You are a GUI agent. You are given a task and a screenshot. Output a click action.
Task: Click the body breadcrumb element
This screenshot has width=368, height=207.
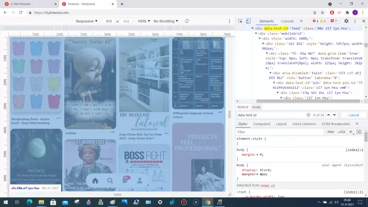[x=256, y=107]
